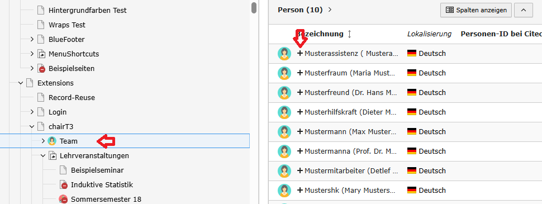Click the page tree vertical scrollbar
The height and width of the screenshot is (204, 542).
[254, 8]
